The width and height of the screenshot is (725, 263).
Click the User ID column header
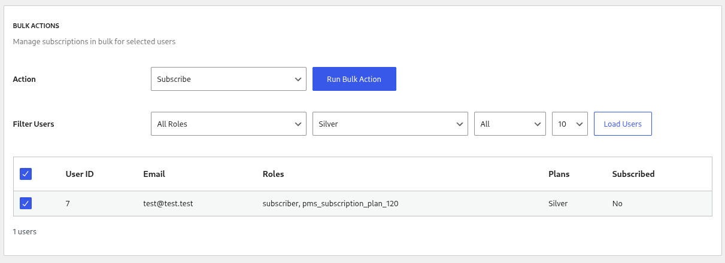tap(80, 174)
